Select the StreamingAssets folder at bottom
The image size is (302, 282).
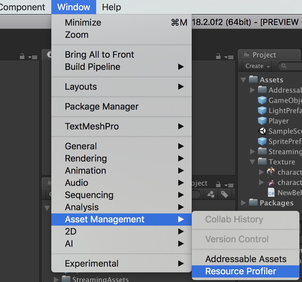pos(95,279)
